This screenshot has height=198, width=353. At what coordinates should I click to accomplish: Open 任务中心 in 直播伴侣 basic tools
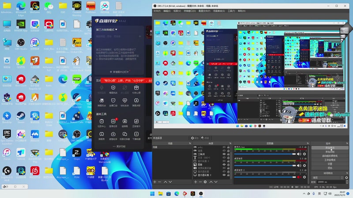tap(101, 123)
